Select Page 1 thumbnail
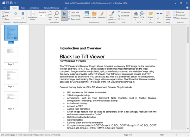The image size is (190, 137). tap(11, 32)
